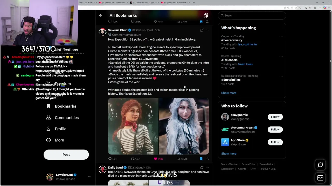Click the Post button
Image resolution: width=332 pixels, height=186 pixels.
[x=66, y=155]
